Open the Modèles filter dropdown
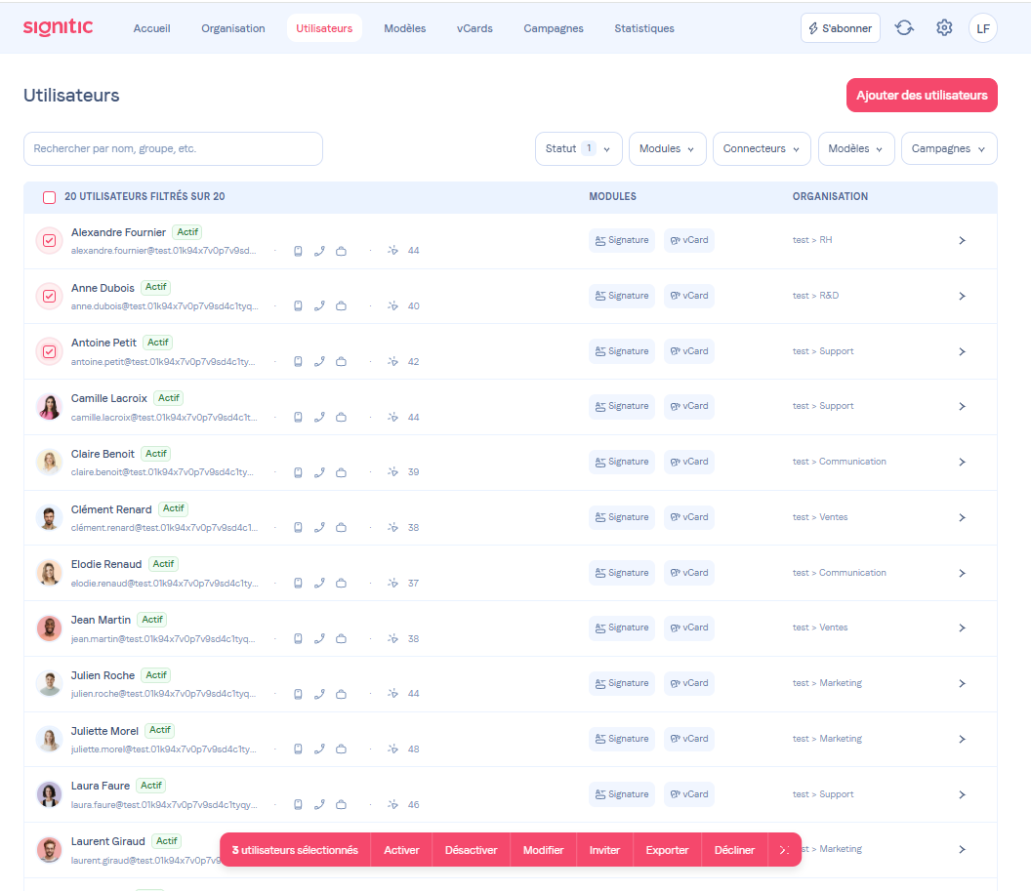 coord(856,149)
